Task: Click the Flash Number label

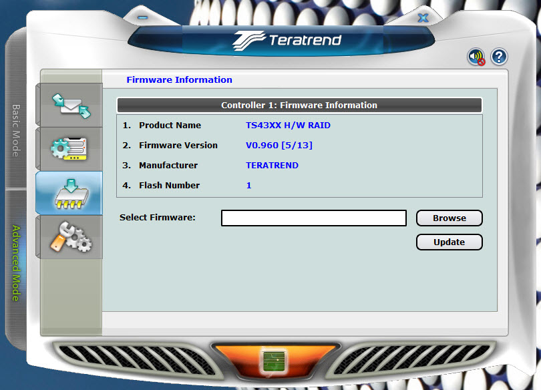Action: coord(169,185)
